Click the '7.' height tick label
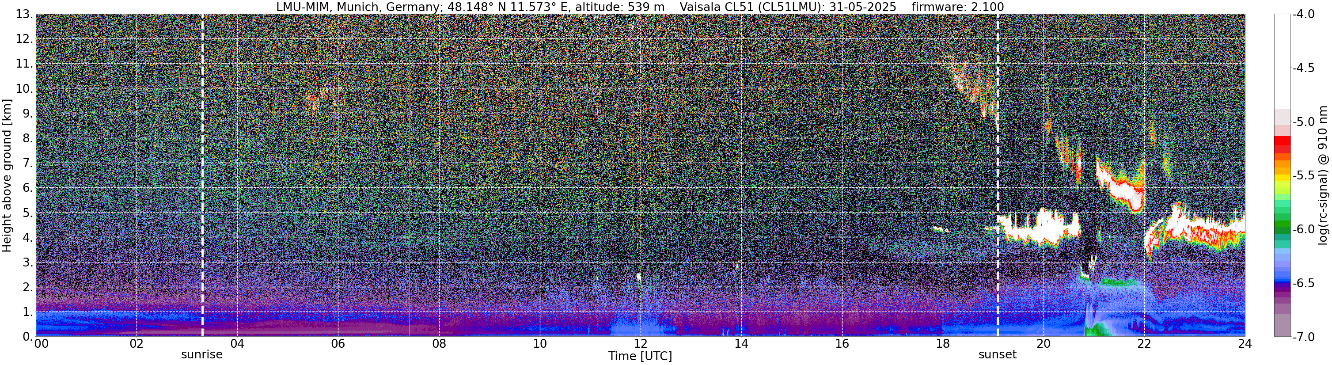Image resolution: width=1332 pixels, height=365 pixels. pyautogui.click(x=27, y=163)
